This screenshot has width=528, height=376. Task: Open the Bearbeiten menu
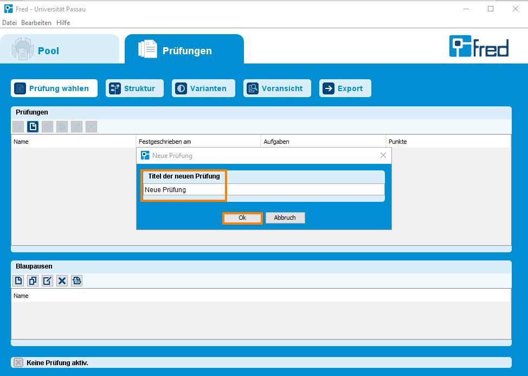click(36, 23)
